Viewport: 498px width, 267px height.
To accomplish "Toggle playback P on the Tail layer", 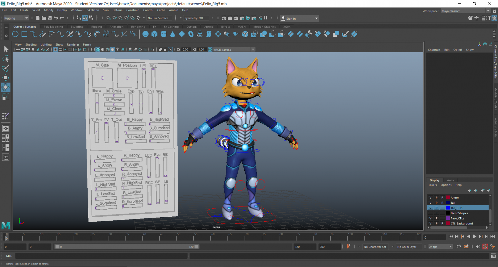I will click(437, 203).
